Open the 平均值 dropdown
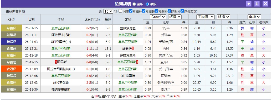The height and width of the screenshot is (100, 272). (206, 17)
